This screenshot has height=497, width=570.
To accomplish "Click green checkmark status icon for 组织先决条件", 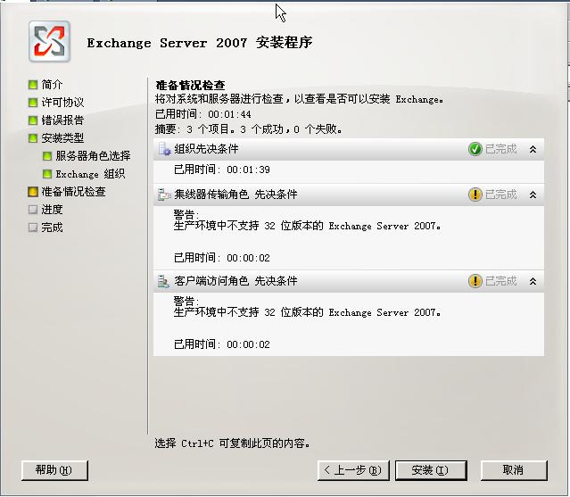I will click(x=475, y=149).
